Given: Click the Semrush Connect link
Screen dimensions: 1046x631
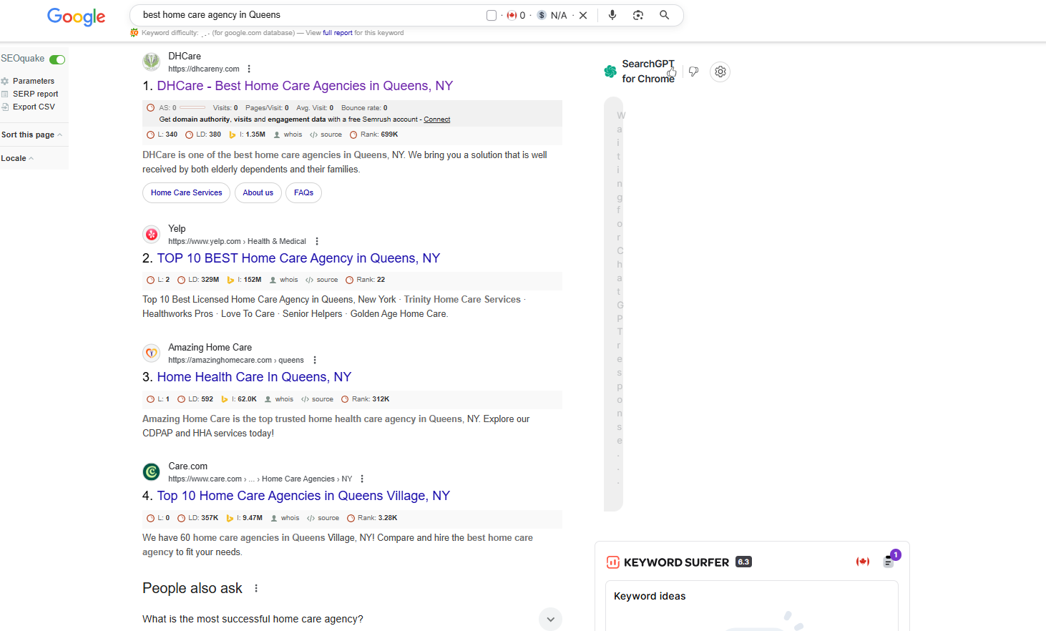Looking at the screenshot, I should point(436,119).
